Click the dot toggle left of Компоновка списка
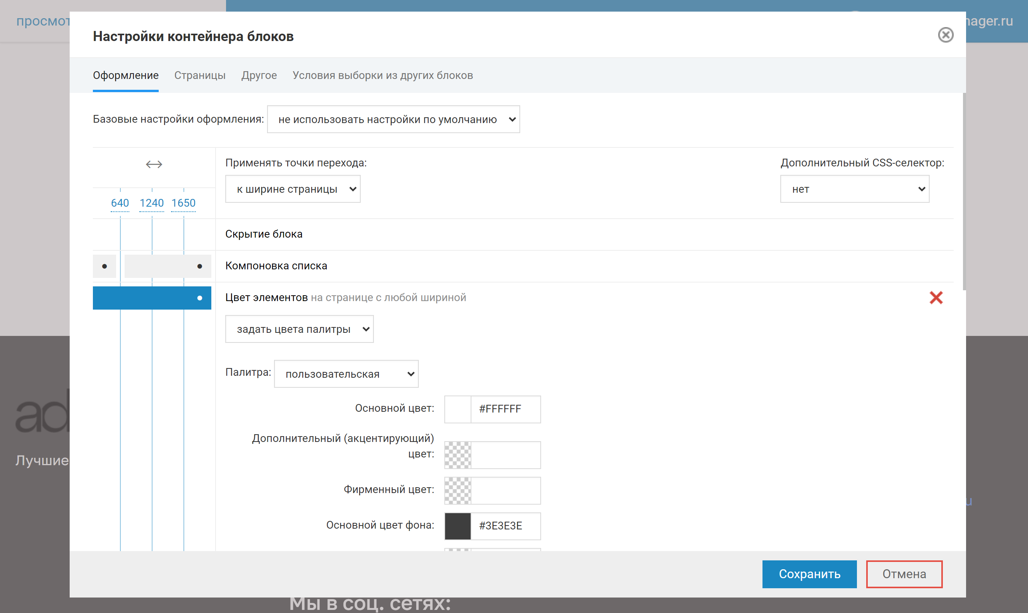1028x613 pixels. click(x=105, y=266)
